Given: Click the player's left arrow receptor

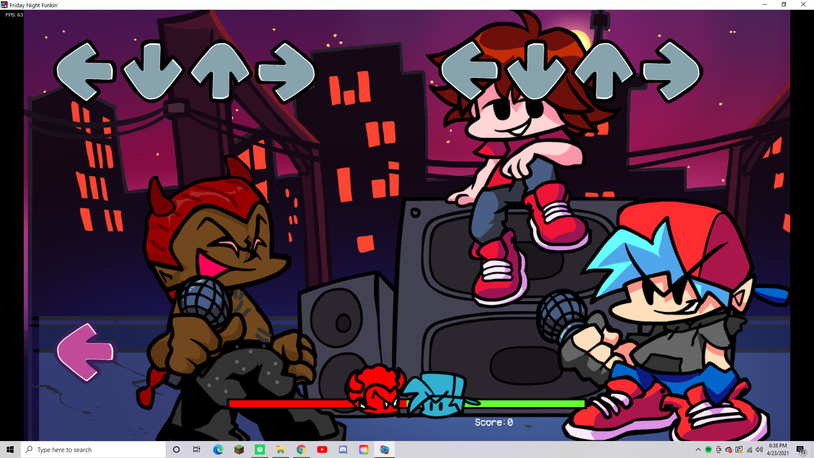Looking at the screenshot, I should pyautogui.click(x=469, y=71).
